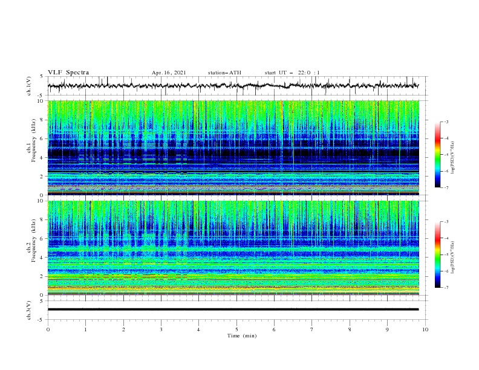Click the ch.1 "Frequency (kHz)" axis label
This screenshot has width=479, height=370.
[x=33, y=140]
